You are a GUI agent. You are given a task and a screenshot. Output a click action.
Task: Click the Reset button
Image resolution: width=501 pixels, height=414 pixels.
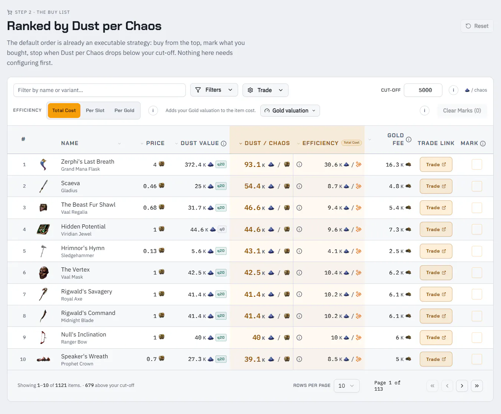tap(477, 26)
